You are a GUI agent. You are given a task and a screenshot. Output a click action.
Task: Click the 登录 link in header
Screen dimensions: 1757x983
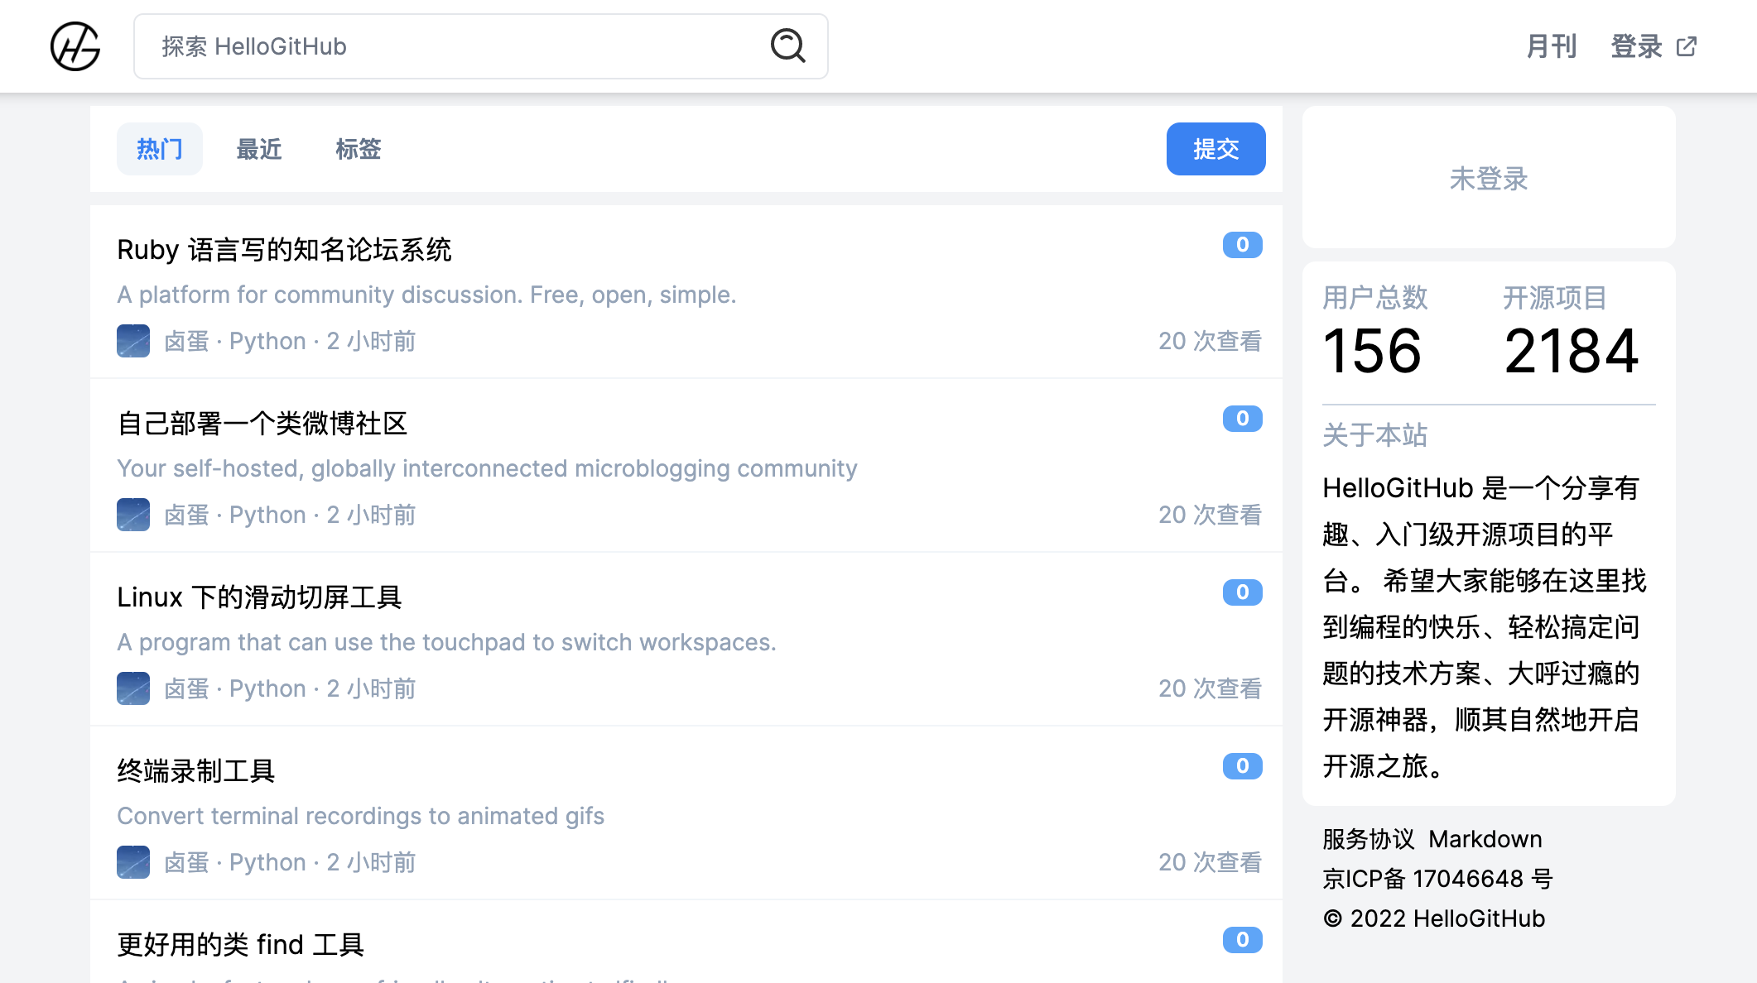coord(1636,46)
